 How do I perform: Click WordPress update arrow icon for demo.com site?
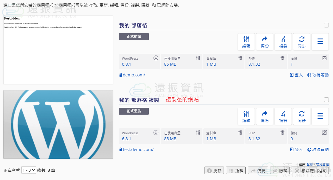point(156,58)
